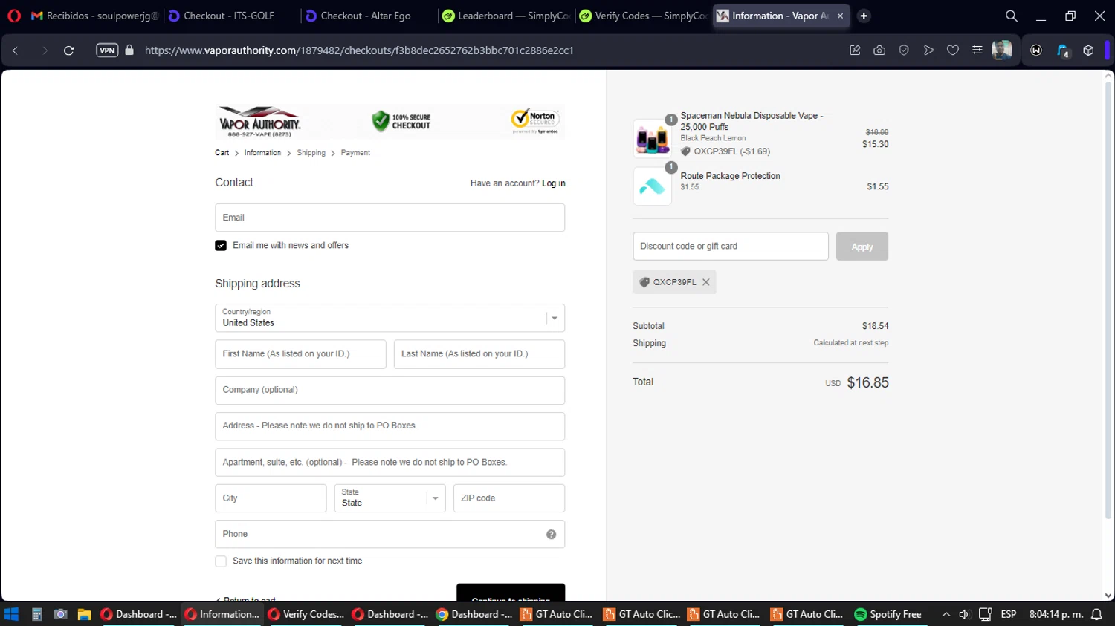Click the volume speaker tray icon
The image size is (1115, 626).
(964, 614)
